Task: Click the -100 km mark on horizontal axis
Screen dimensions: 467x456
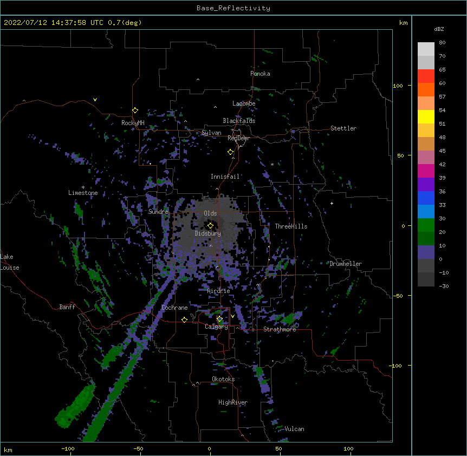Action: pos(68,448)
